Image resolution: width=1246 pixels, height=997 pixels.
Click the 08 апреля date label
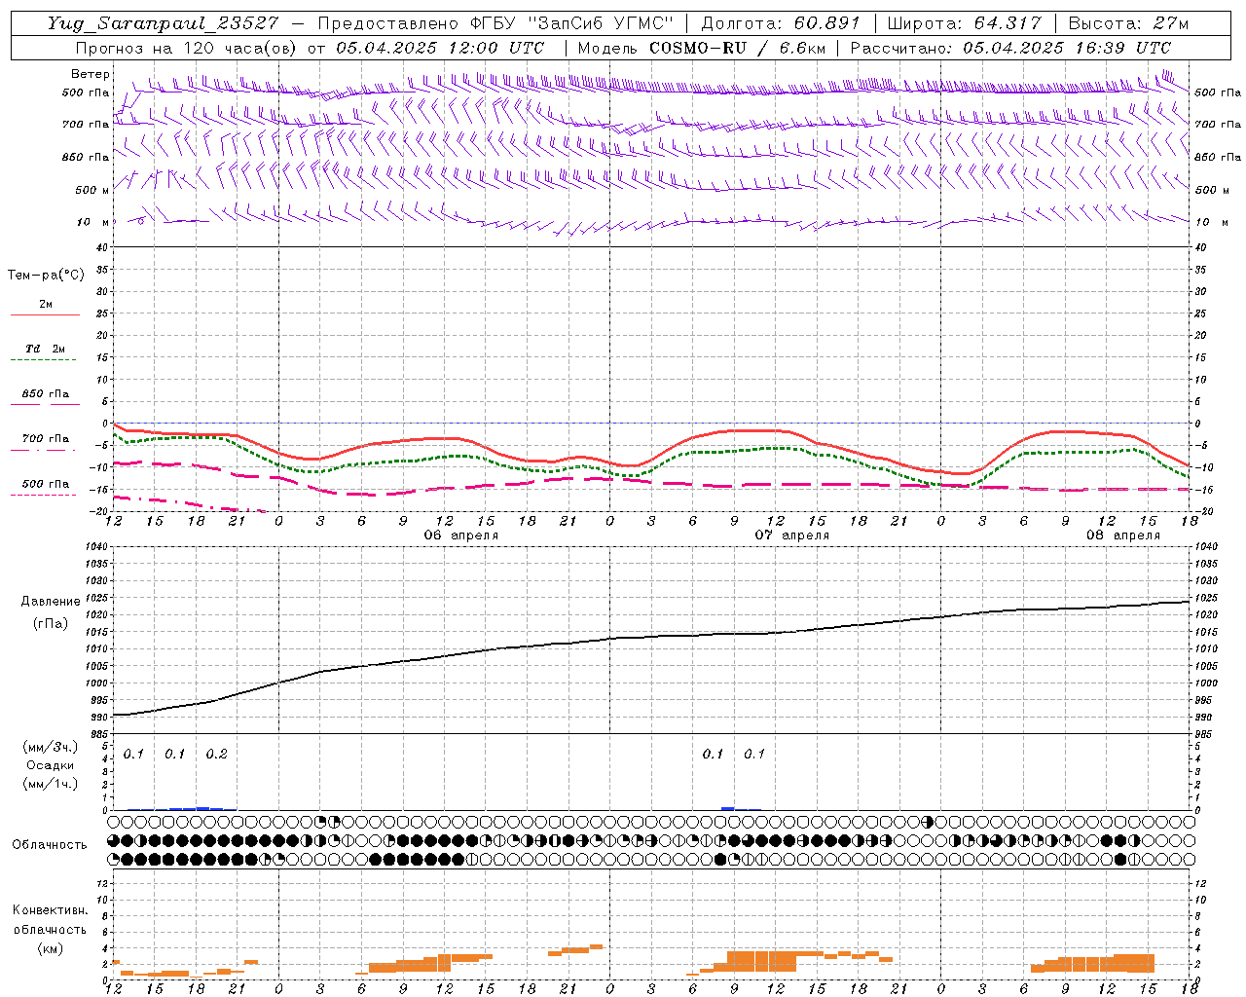click(x=1123, y=535)
